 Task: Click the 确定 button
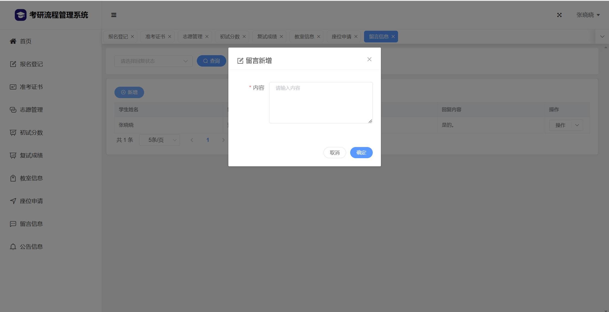tap(361, 152)
